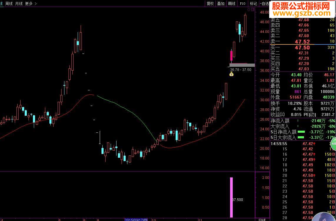Click the 买三 price 47.29

coord(304,58)
